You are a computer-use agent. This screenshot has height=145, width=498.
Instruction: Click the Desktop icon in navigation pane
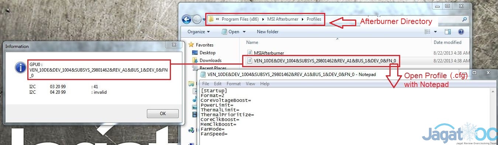(x=195, y=53)
